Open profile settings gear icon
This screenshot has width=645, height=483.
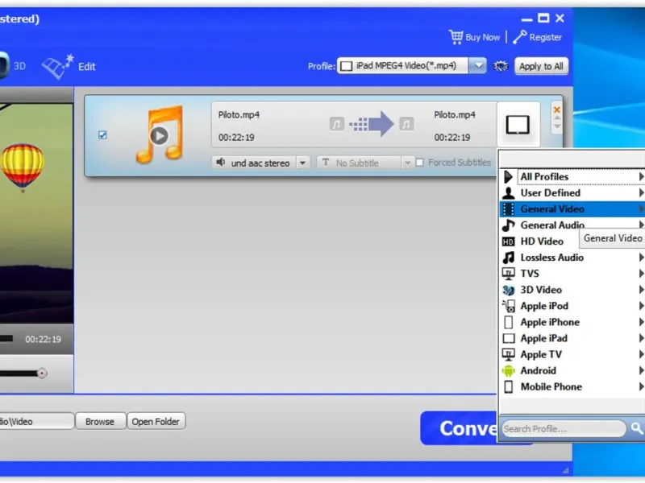click(x=500, y=66)
